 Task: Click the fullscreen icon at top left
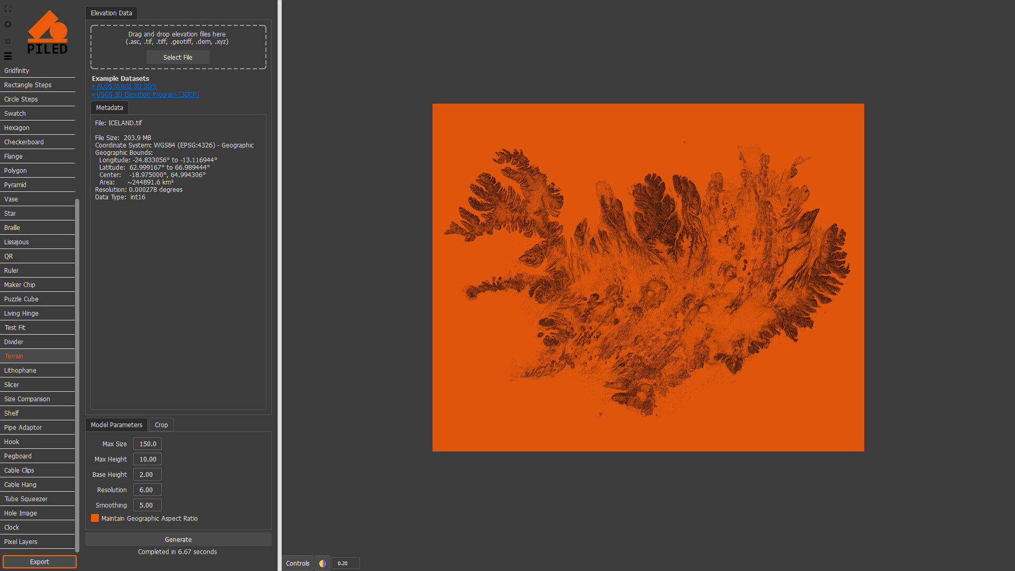coord(7,8)
